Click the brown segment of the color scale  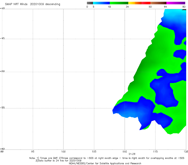coord(158,3)
